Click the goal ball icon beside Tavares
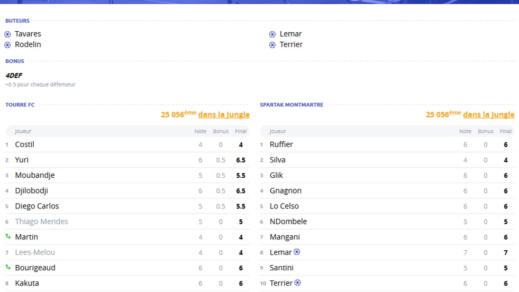This screenshot has width=519, height=292. pyautogui.click(x=7, y=34)
